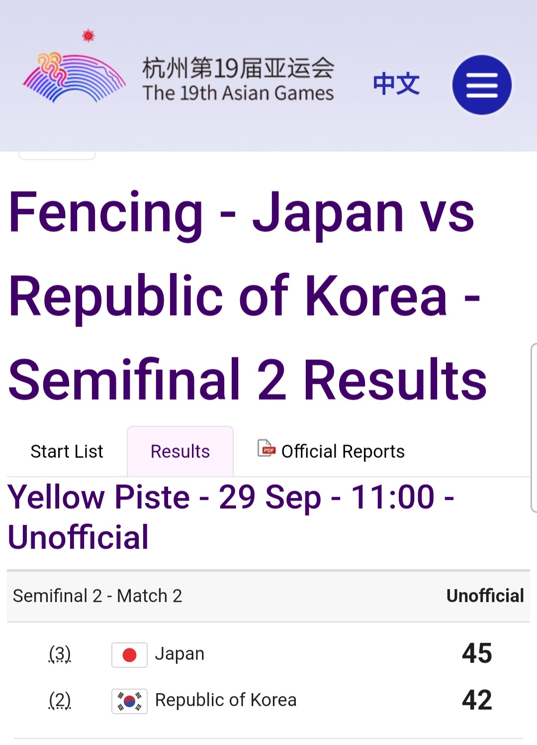Image resolution: width=537 pixels, height=745 pixels.
Task: Click the Asian Games rainbow fan logo
Action: coord(75,78)
